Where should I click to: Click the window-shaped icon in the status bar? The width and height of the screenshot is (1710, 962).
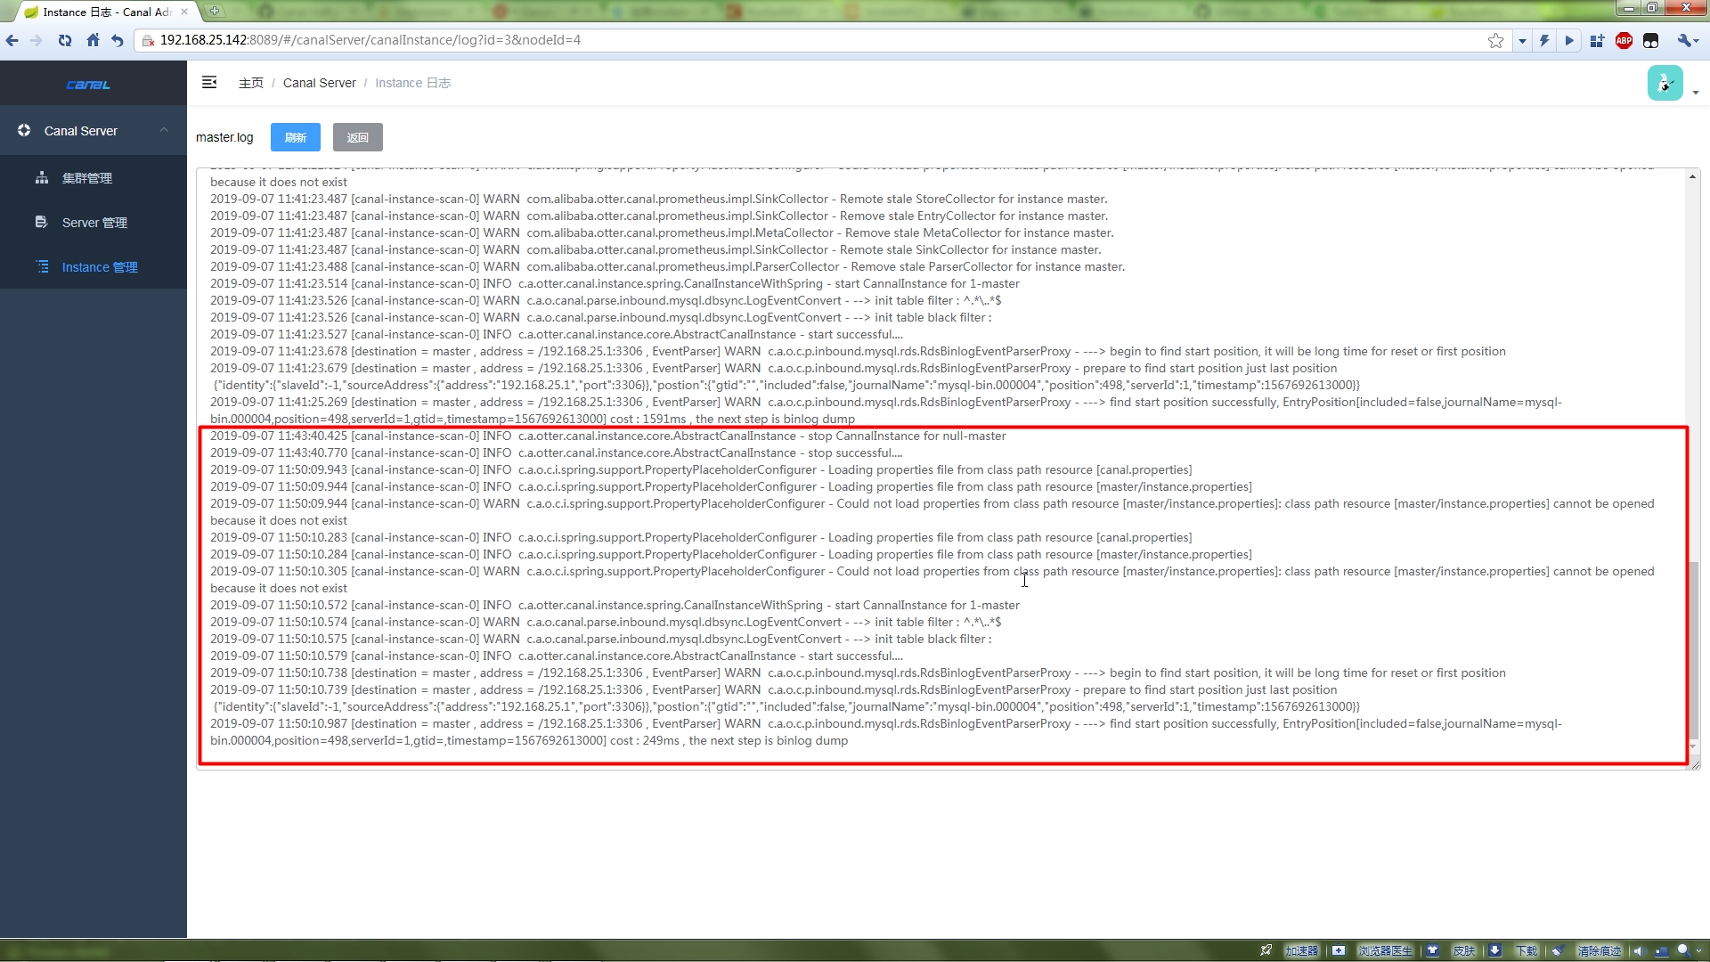(x=1661, y=950)
